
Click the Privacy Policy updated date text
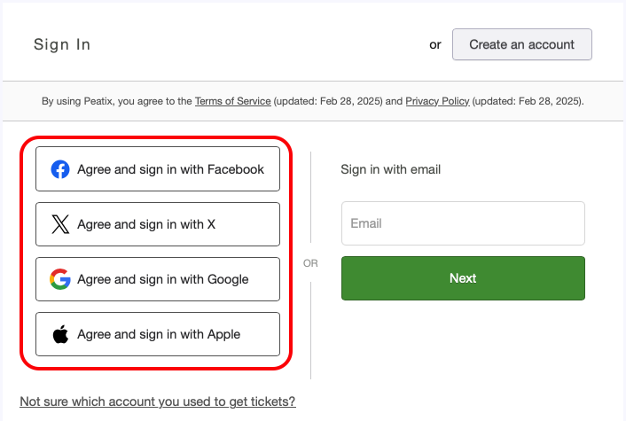click(528, 101)
